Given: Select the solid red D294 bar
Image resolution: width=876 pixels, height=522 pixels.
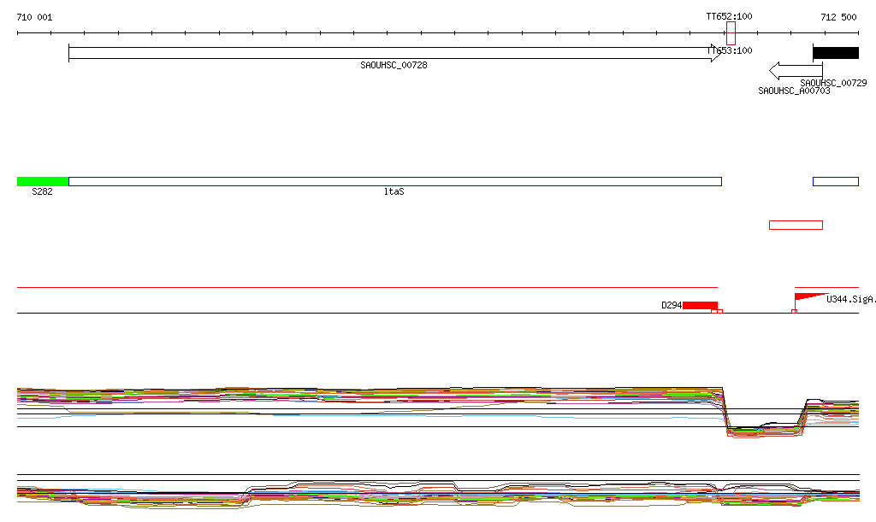Looking at the screenshot, I should tap(700, 305).
